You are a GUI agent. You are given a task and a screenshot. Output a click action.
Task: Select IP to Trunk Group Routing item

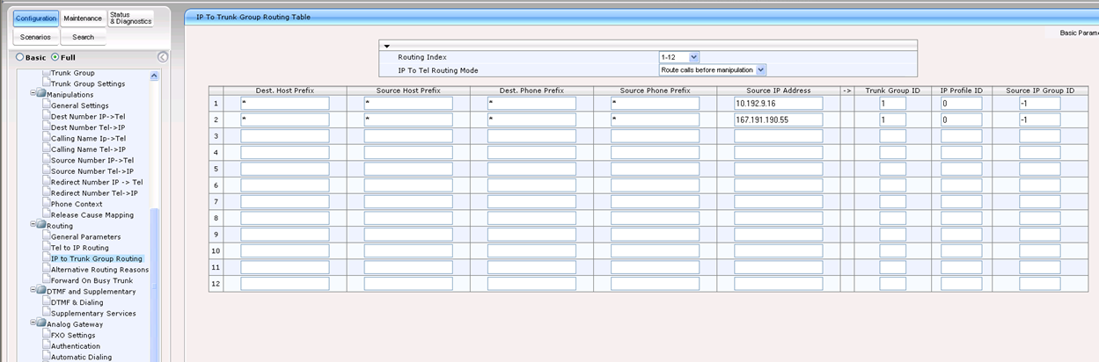[x=96, y=258]
